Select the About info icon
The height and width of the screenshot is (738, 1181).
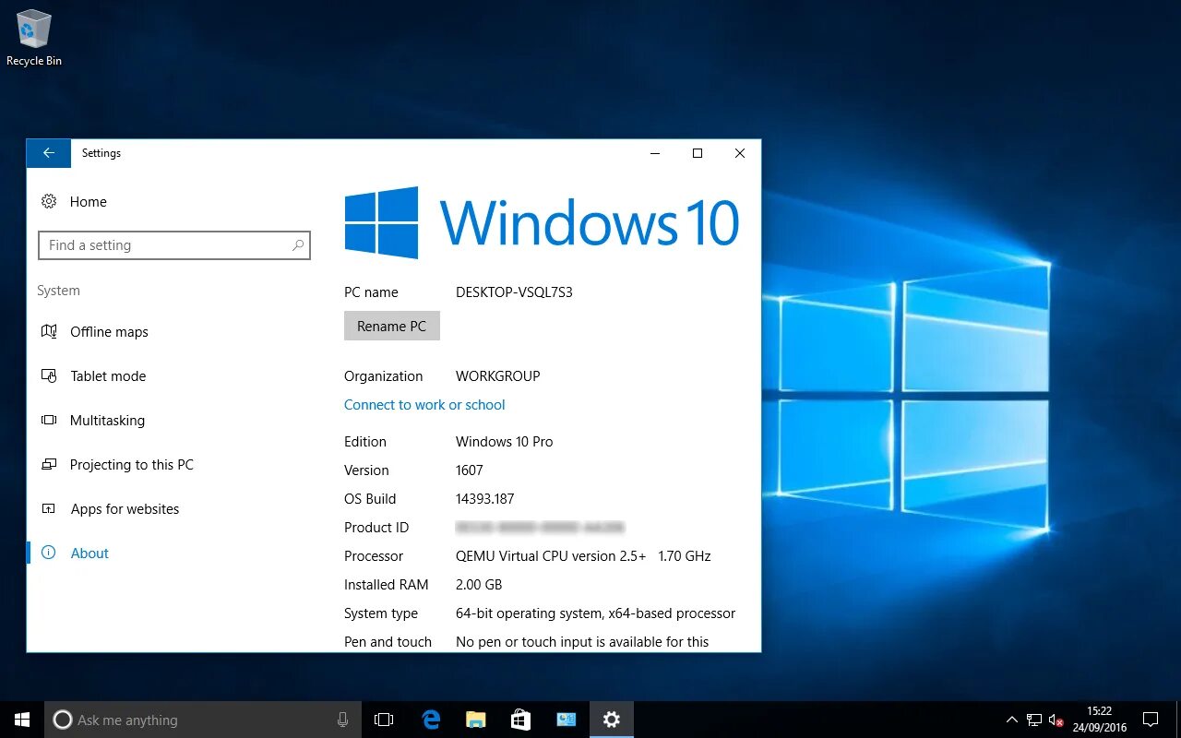(x=49, y=553)
